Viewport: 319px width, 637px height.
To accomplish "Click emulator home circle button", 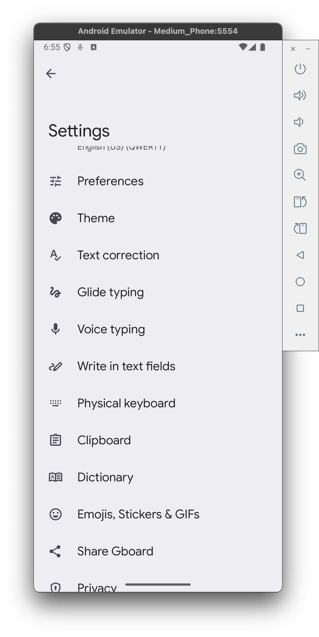I will (x=300, y=282).
